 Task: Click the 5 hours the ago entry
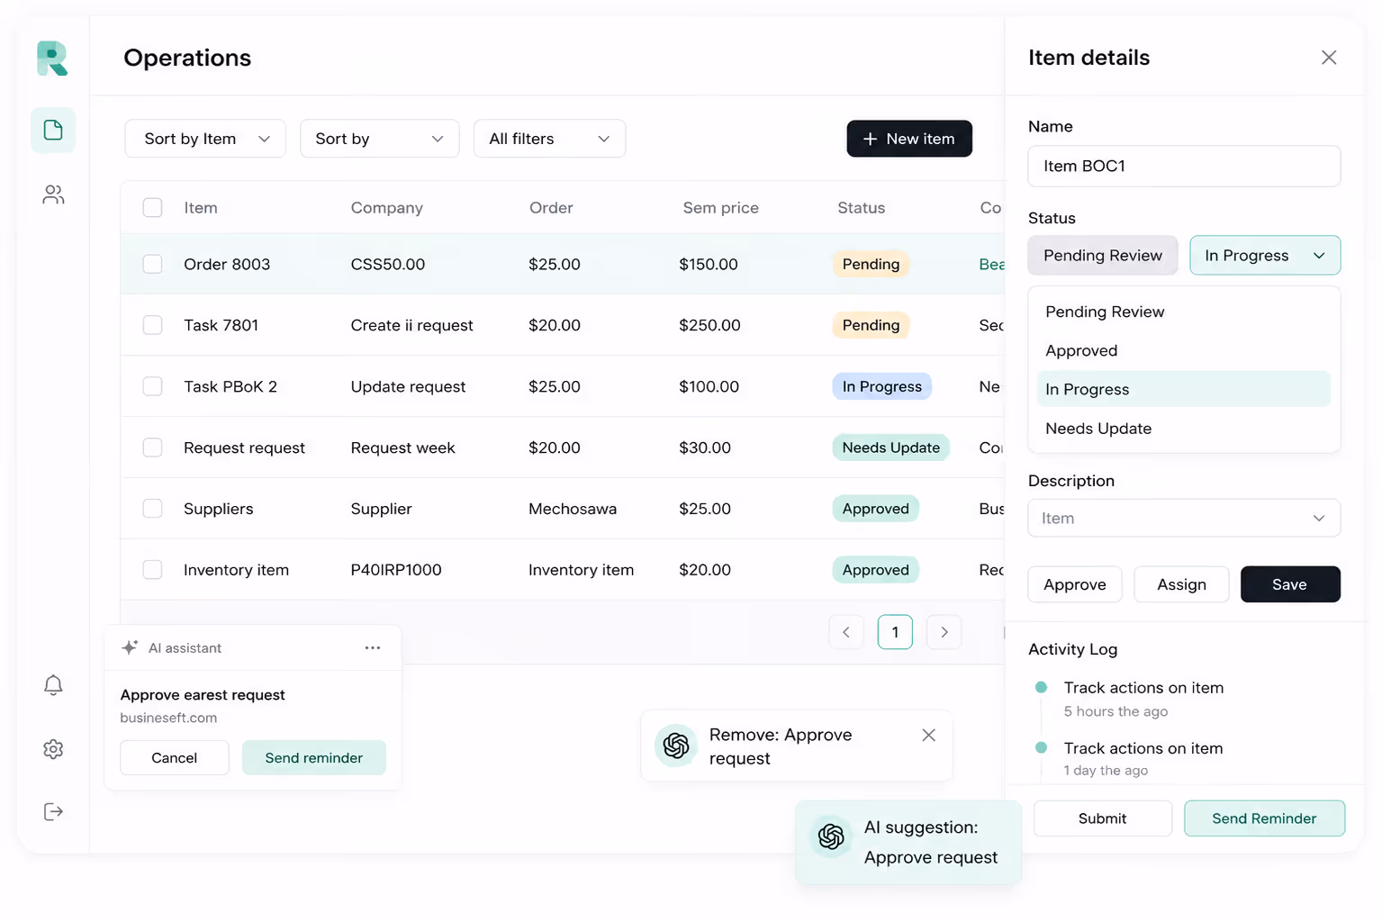point(1116,711)
